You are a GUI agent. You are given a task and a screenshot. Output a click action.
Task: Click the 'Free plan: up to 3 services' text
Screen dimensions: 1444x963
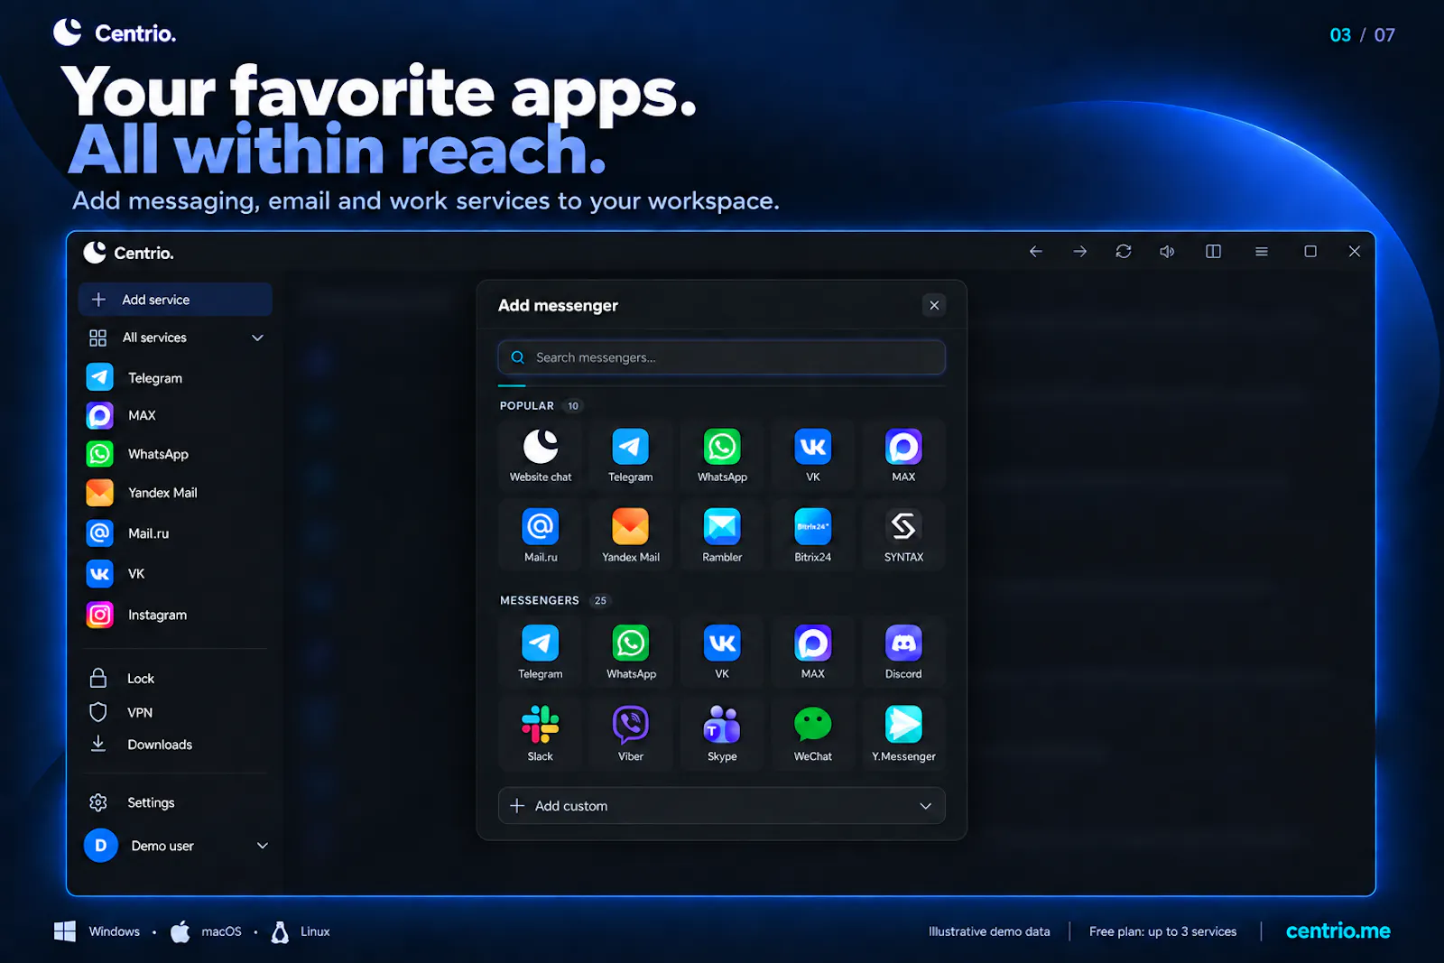tap(1162, 931)
